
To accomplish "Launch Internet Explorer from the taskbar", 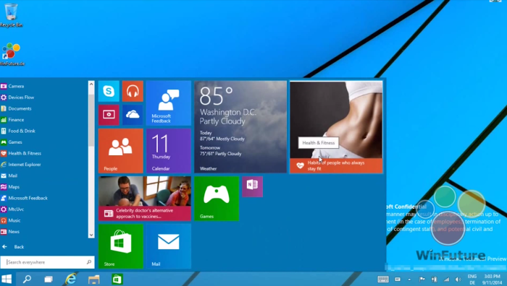I will tap(71, 279).
